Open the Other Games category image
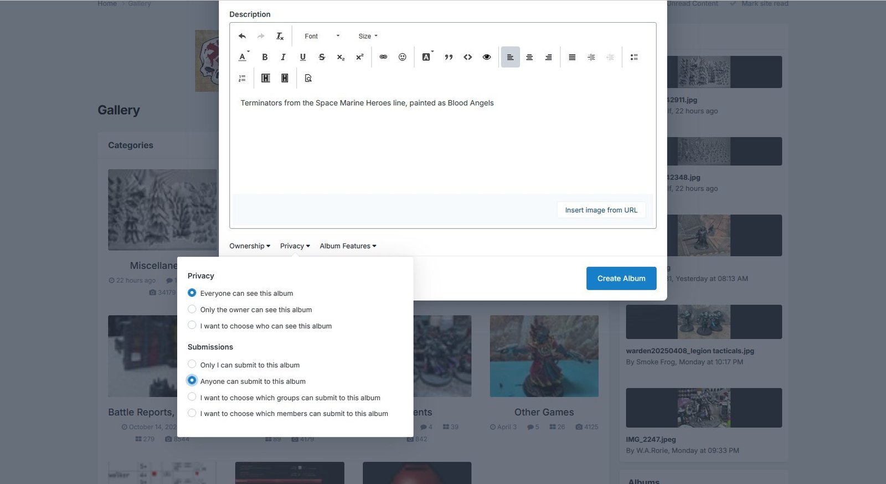The image size is (886, 484). (x=544, y=356)
